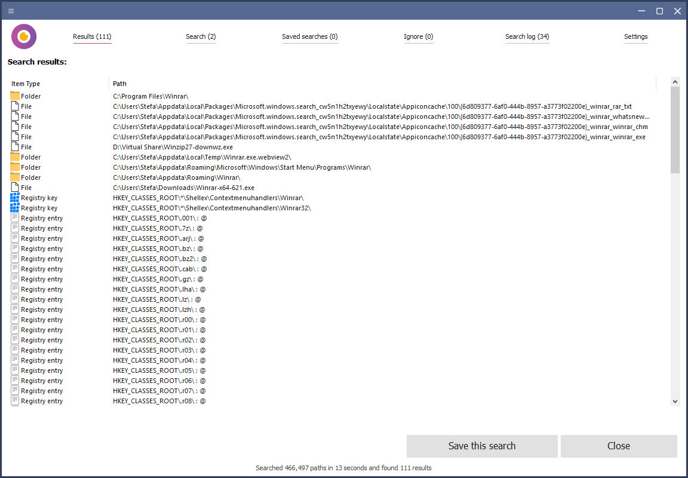Click the scrollbar up arrow

[675, 82]
